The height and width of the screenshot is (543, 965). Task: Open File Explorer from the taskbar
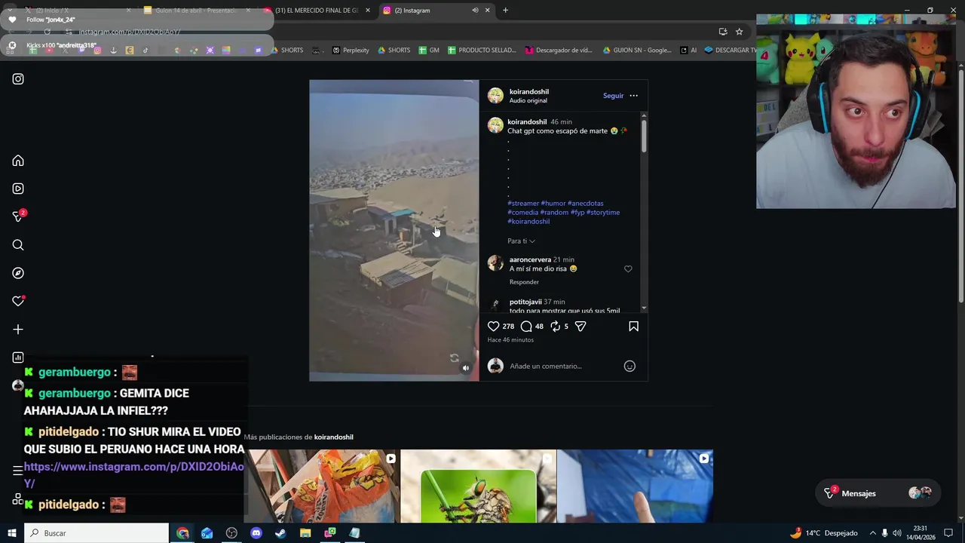tap(305, 533)
